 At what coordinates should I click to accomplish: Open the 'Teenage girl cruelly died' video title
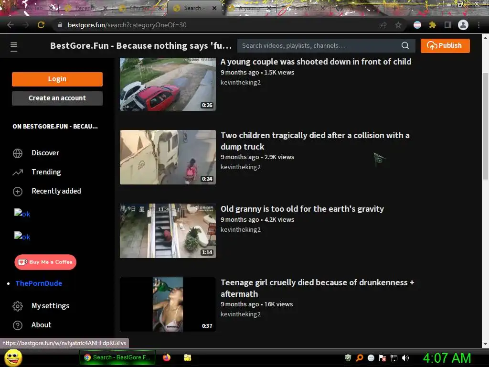pyautogui.click(x=318, y=288)
